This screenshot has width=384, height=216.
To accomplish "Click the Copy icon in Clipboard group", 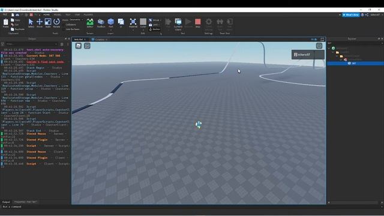I will 13,20.
